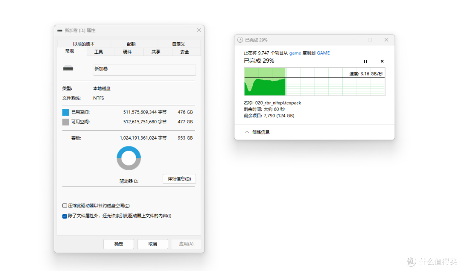Click the free space value 477 GB

click(x=185, y=122)
